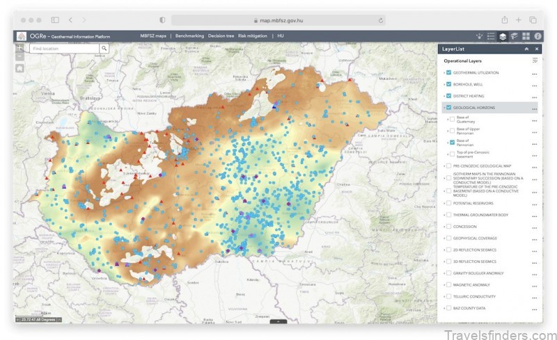The height and width of the screenshot is (340, 557).
Task: Open the Layer List widget icon
Action: coord(503,35)
